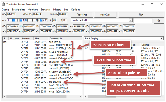Toggle the C carry flag in sr
Screen dimensions: 166x102
coord(46,20)
